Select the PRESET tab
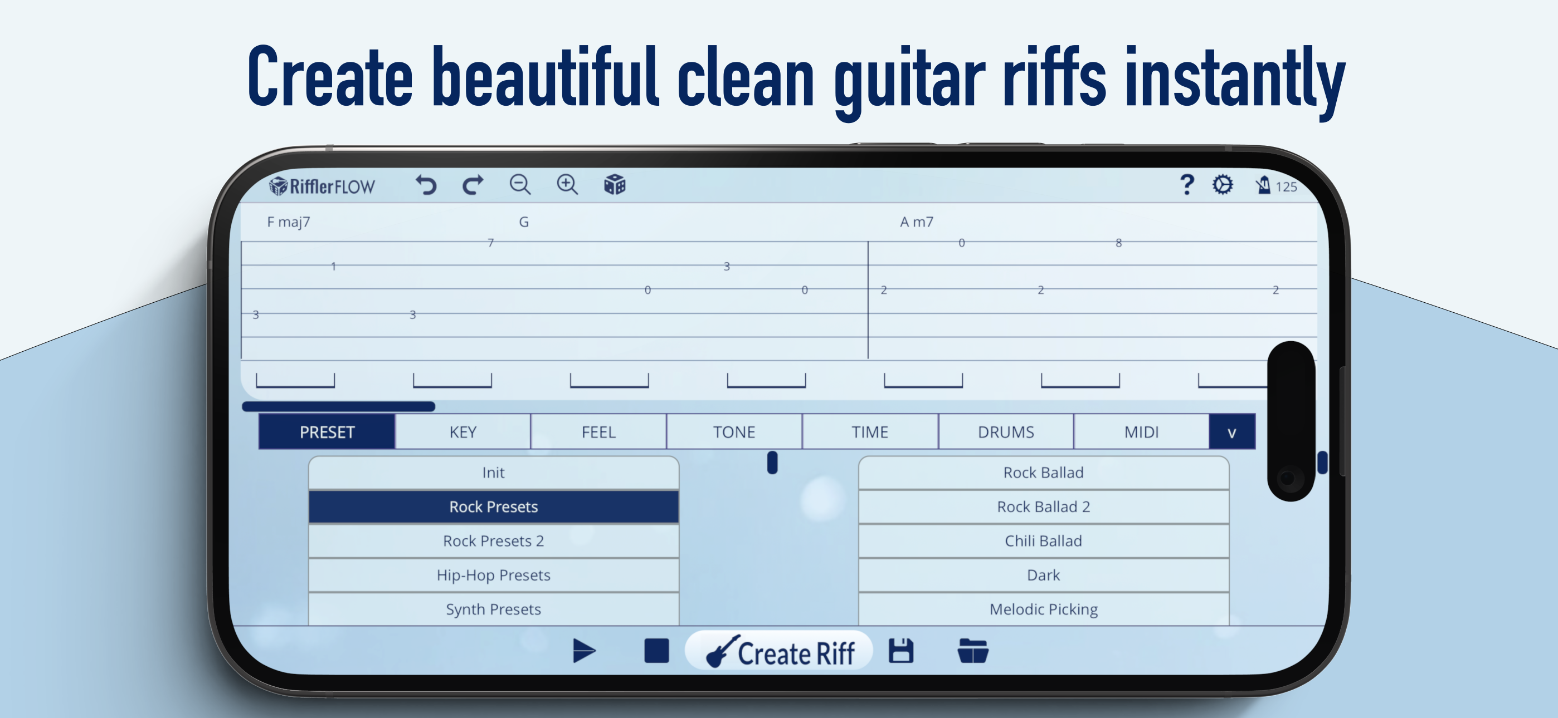This screenshot has width=1558, height=718. 327,431
